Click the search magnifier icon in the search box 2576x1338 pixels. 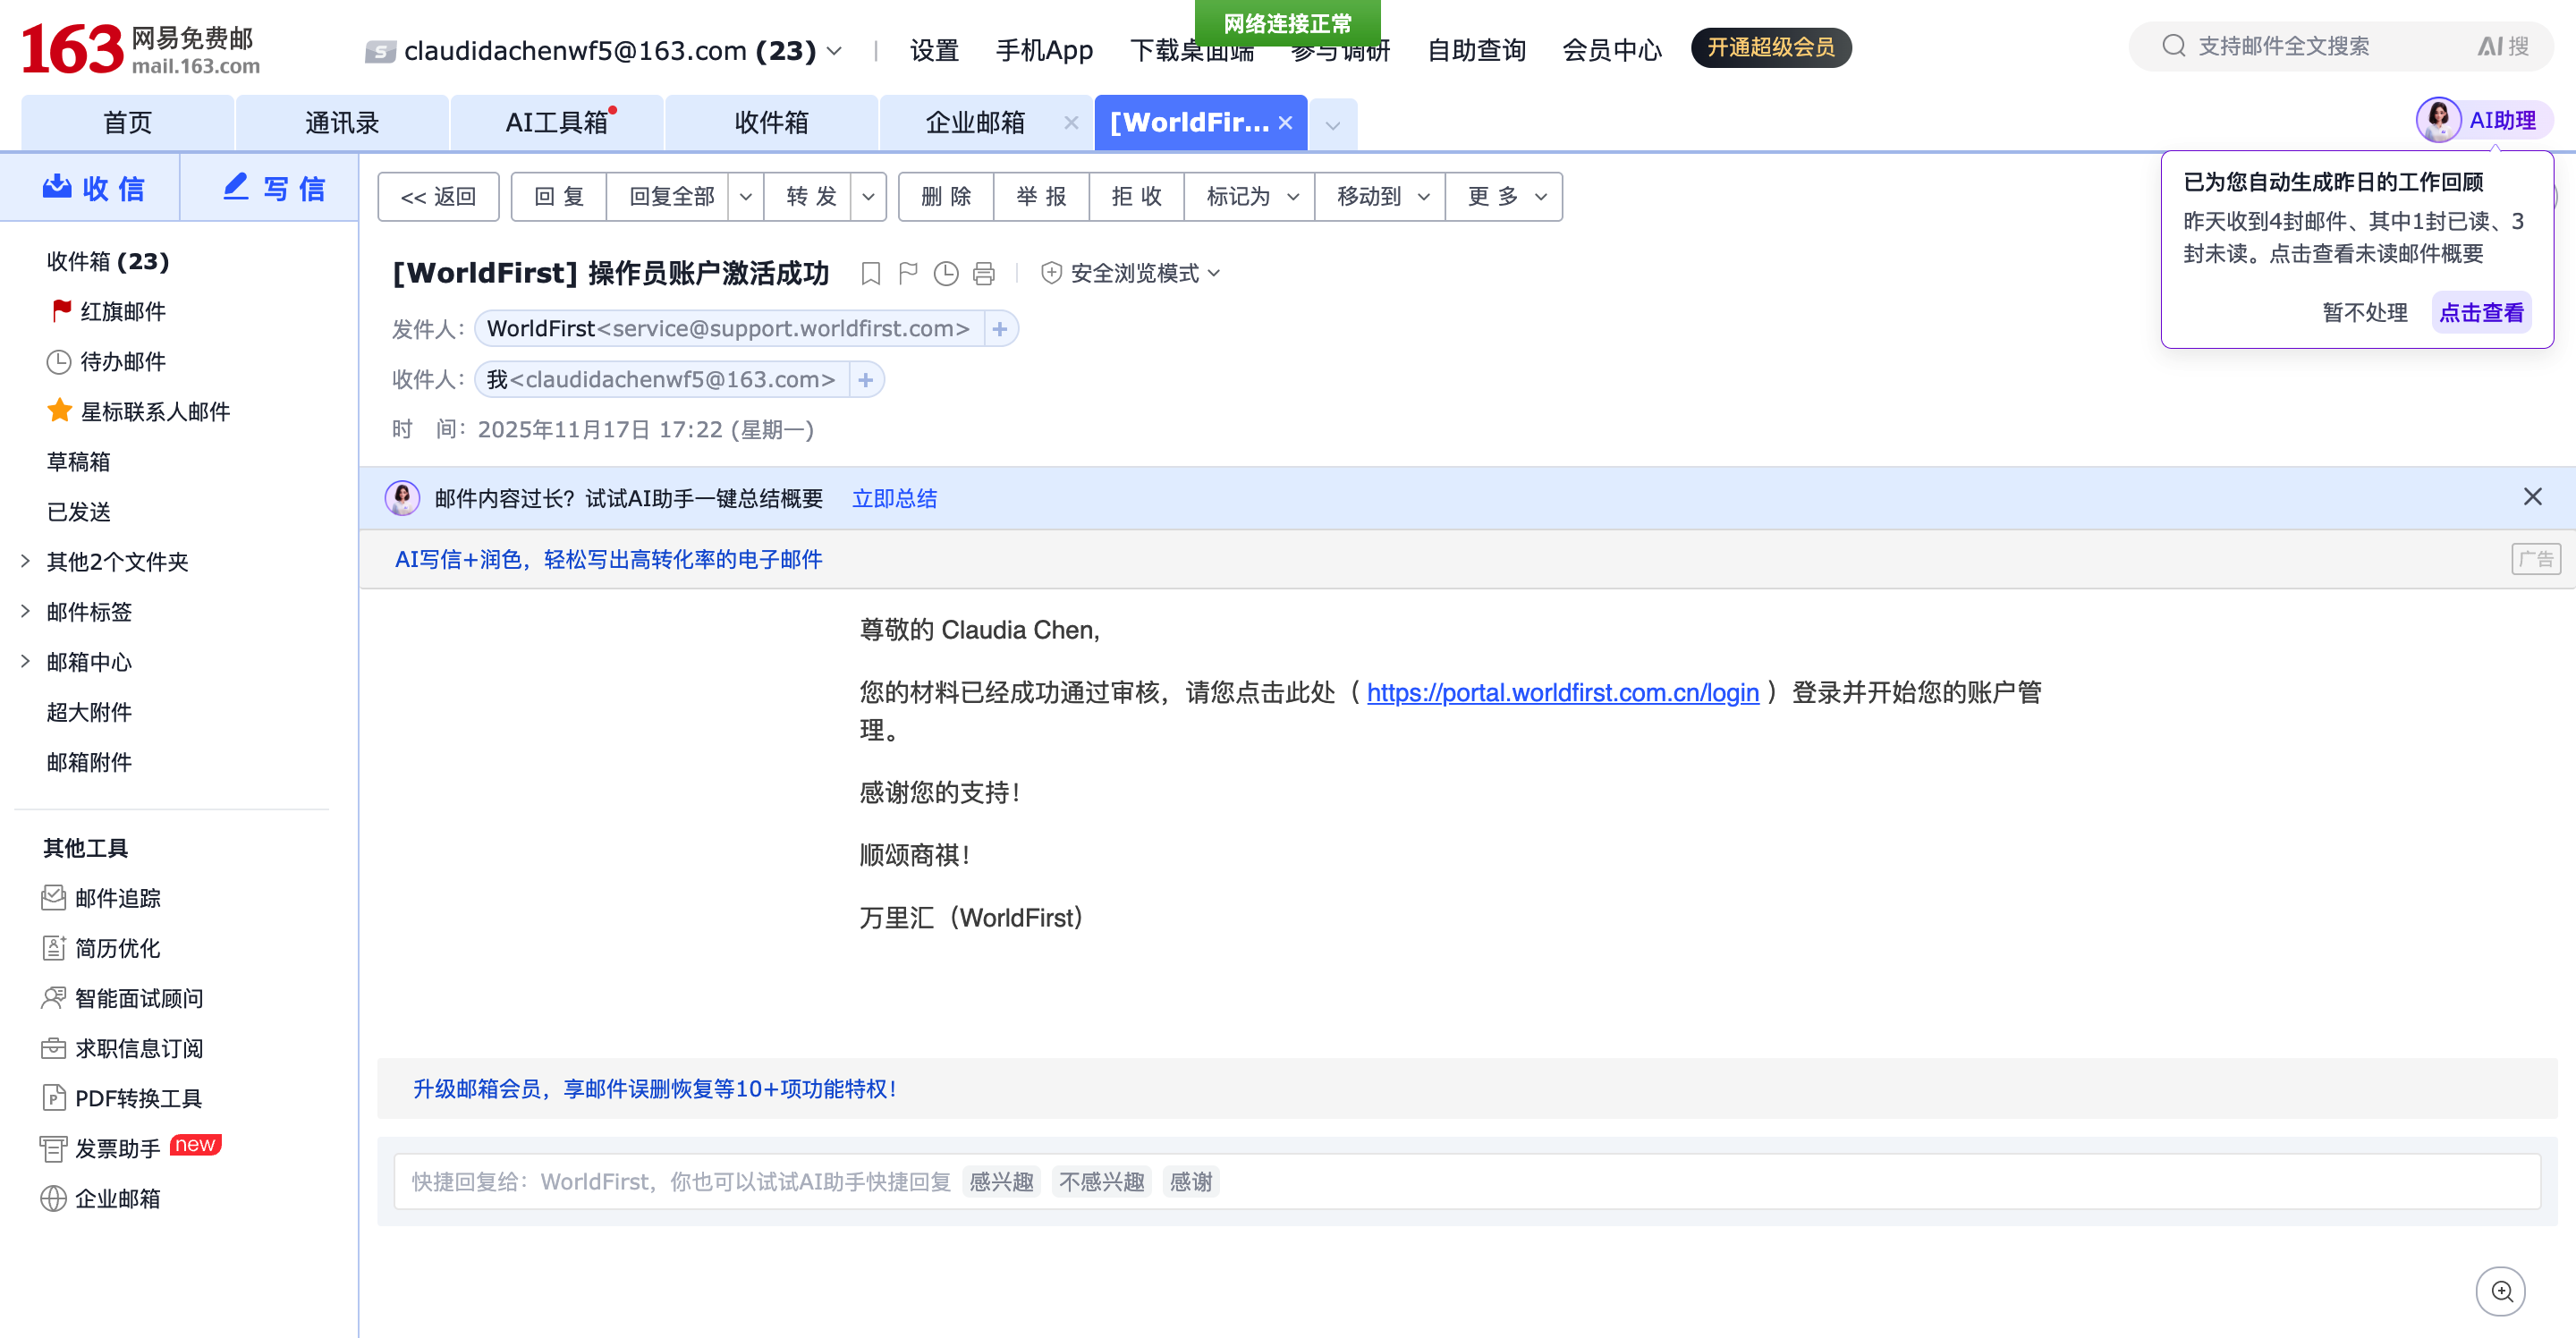pos(2174,46)
